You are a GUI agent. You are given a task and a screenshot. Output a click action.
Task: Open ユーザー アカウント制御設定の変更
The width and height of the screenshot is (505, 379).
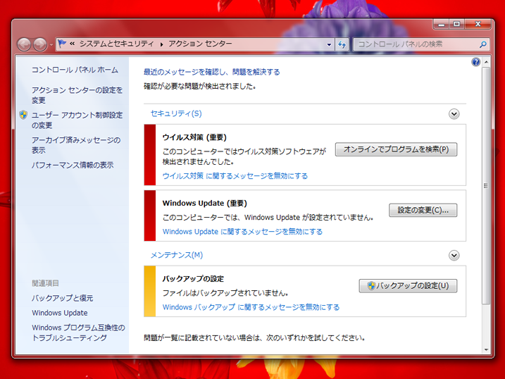click(x=77, y=120)
